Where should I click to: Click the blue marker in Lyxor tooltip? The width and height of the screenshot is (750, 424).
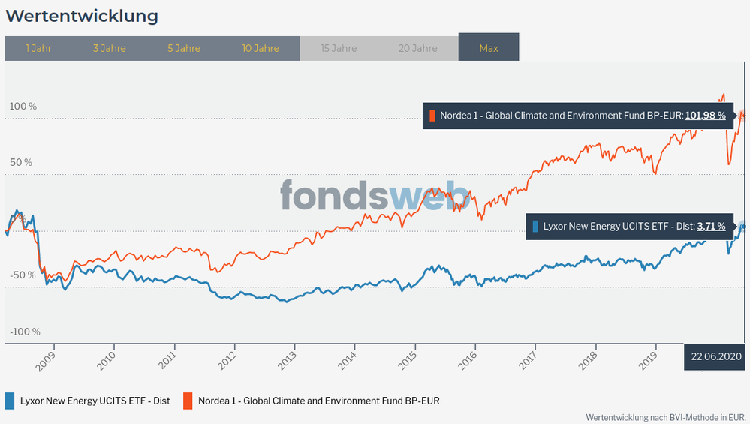pyautogui.click(x=535, y=225)
